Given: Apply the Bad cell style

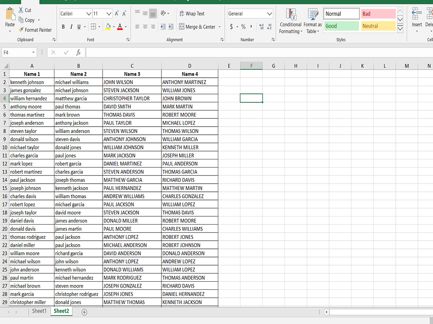Looking at the screenshot, I should (x=378, y=14).
